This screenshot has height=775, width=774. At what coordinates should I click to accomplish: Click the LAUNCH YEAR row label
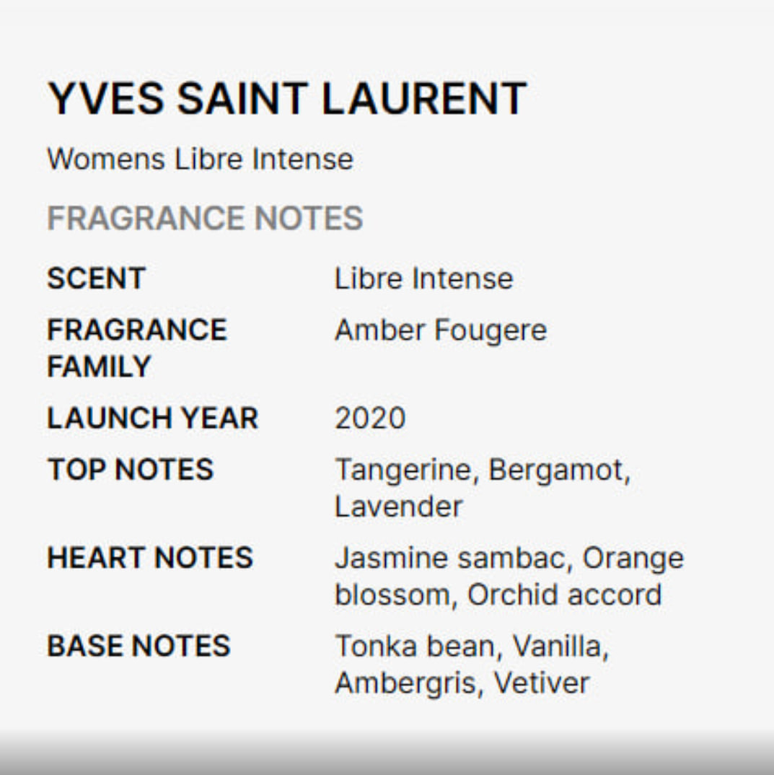point(152,419)
